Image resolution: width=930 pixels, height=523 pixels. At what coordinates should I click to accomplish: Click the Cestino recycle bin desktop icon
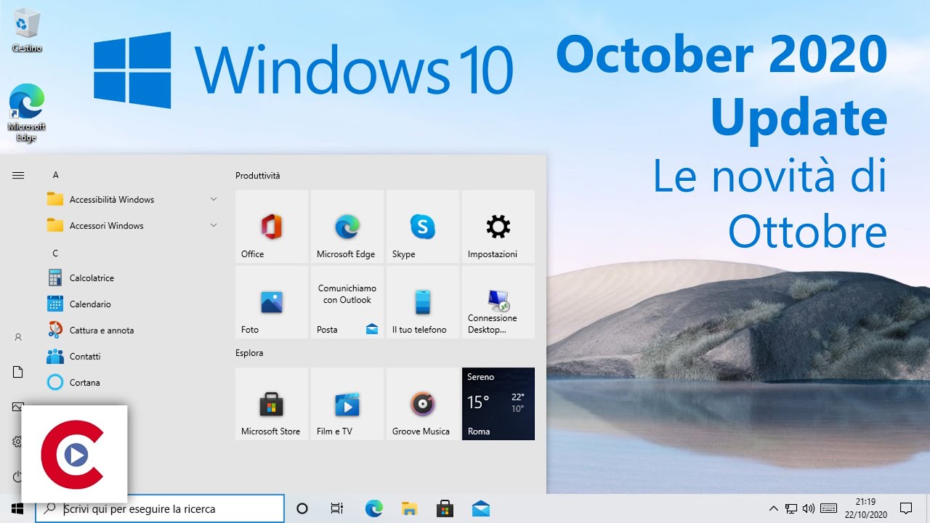click(27, 31)
